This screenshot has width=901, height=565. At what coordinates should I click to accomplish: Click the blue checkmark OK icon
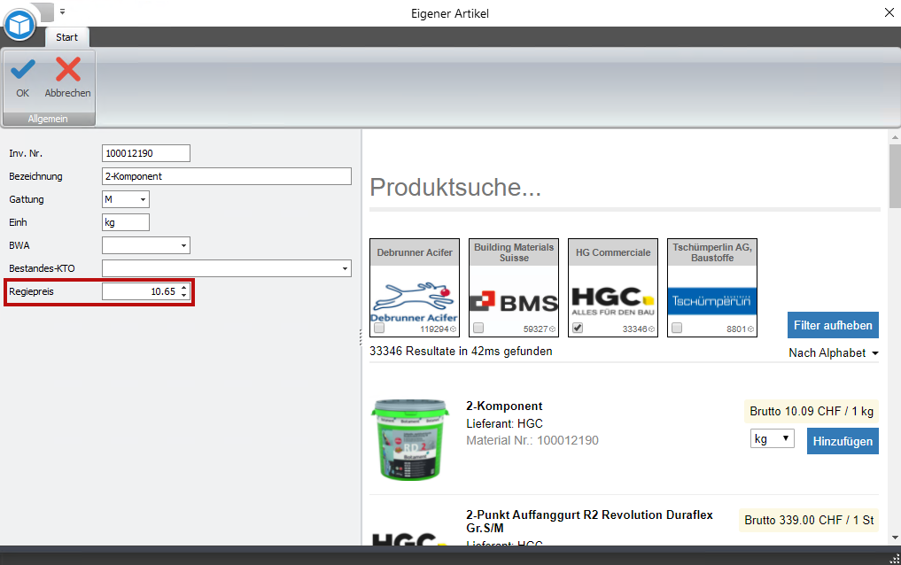click(22, 71)
